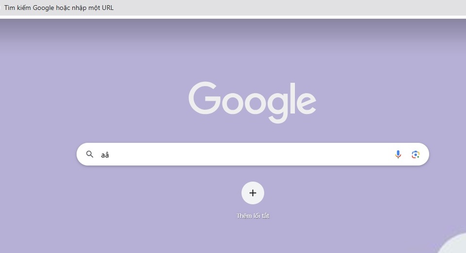
Task: Open Google Lens image search icon
Action: 416,154
